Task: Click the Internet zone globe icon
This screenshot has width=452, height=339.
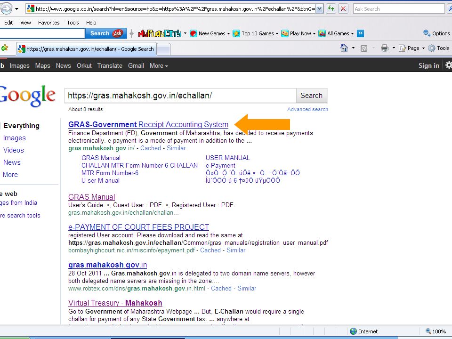Action: 353,331
